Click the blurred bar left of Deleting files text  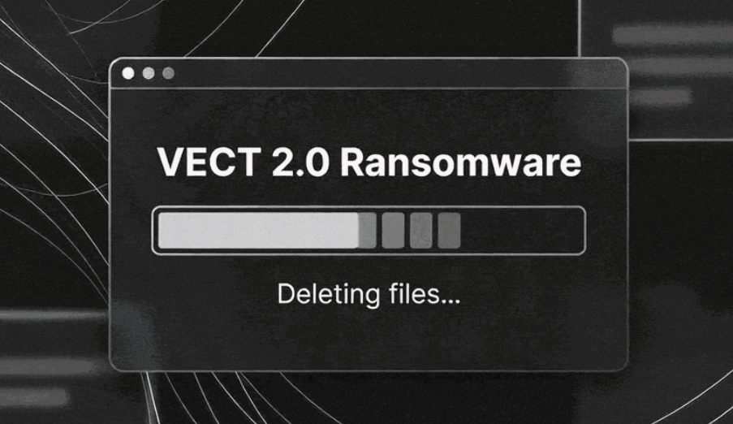(54, 315)
